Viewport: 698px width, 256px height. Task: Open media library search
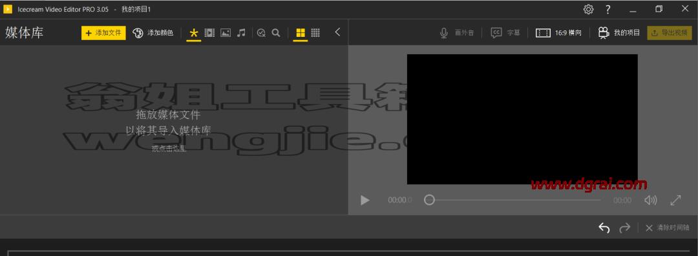click(x=276, y=33)
